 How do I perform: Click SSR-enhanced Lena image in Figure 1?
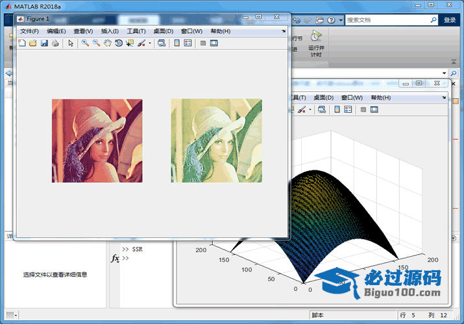[x=216, y=141]
